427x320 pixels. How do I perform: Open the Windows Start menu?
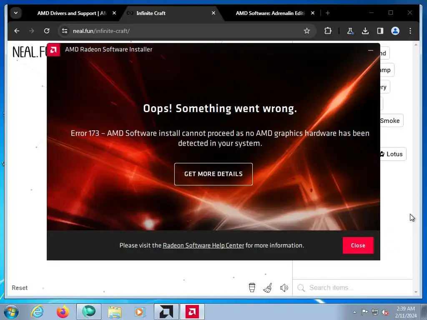[11, 312]
